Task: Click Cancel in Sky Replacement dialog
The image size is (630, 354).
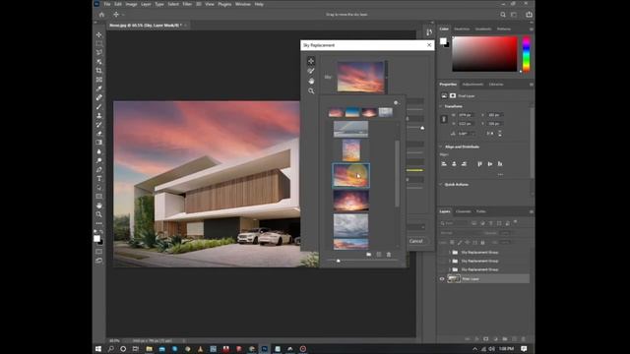Action: (x=415, y=241)
